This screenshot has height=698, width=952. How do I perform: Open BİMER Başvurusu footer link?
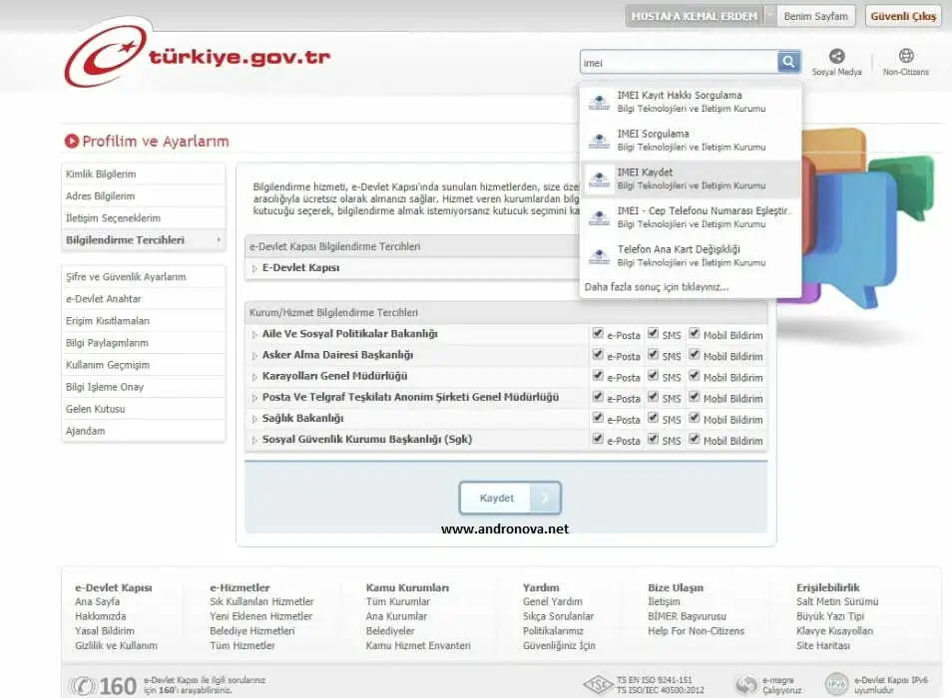coord(687,616)
